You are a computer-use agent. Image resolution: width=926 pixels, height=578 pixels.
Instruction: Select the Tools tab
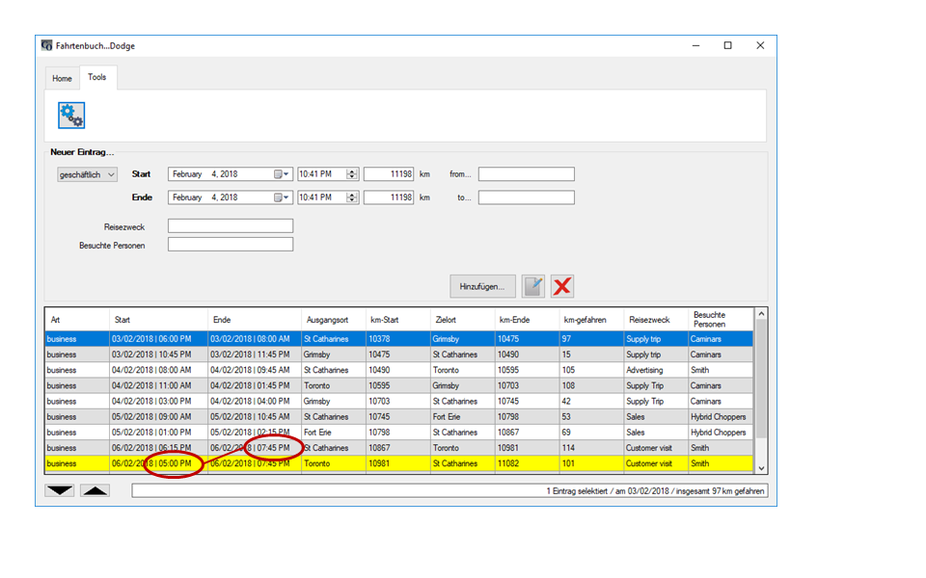click(97, 77)
